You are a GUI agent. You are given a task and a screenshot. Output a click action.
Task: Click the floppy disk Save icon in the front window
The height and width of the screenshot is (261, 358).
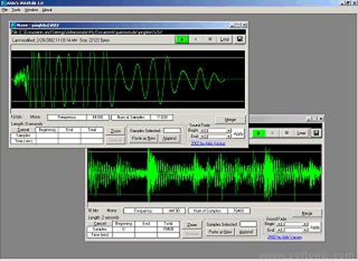point(241,39)
